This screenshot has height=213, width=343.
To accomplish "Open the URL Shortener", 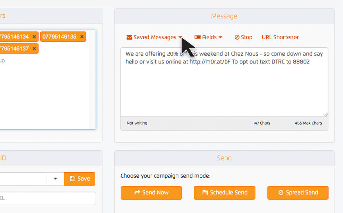I will [280, 37].
